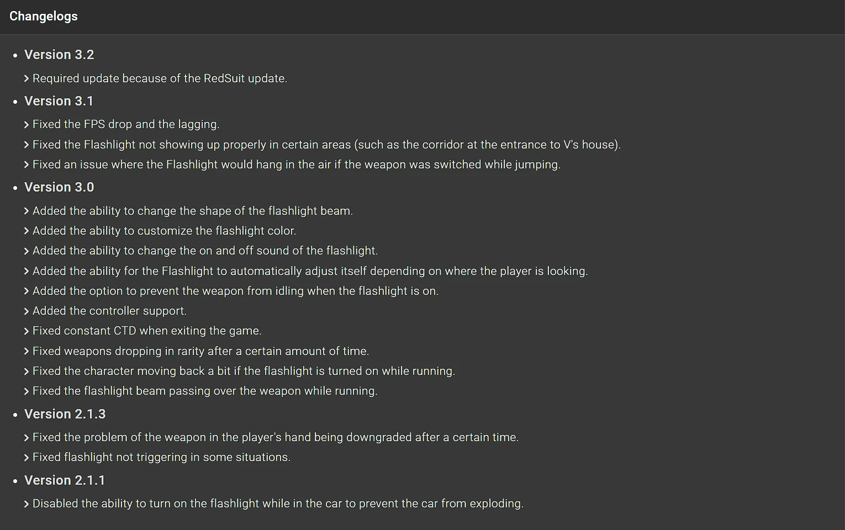Click the weapons dropping in rarity line
The width and height of the screenshot is (845, 530).
tap(200, 351)
